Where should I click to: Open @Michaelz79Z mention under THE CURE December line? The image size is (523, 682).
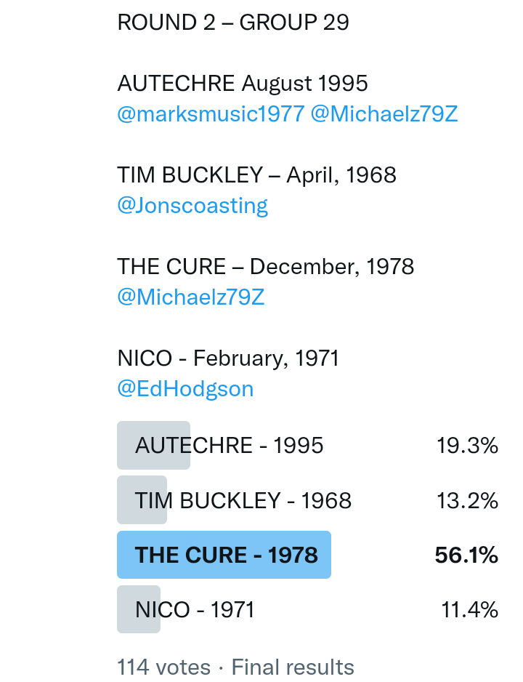click(x=190, y=297)
